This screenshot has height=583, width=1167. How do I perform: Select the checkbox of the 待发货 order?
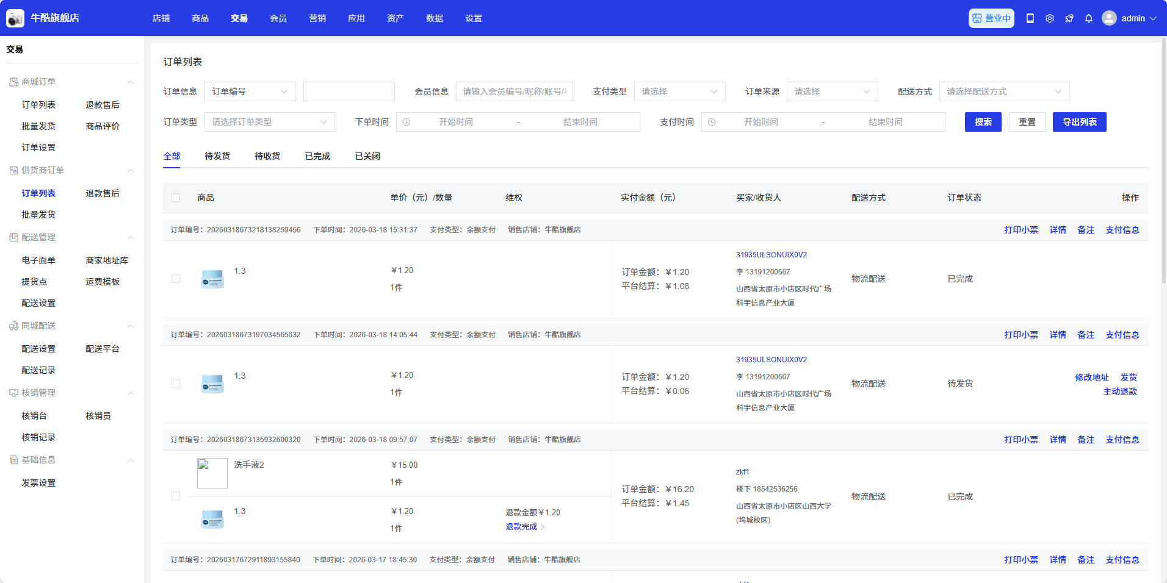click(x=176, y=384)
